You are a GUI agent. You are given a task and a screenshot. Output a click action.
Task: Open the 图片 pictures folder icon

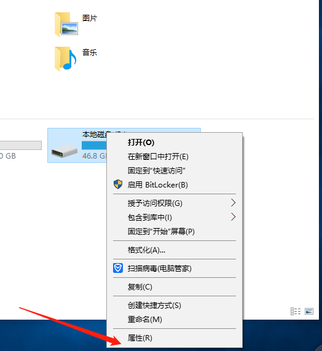coord(66,24)
